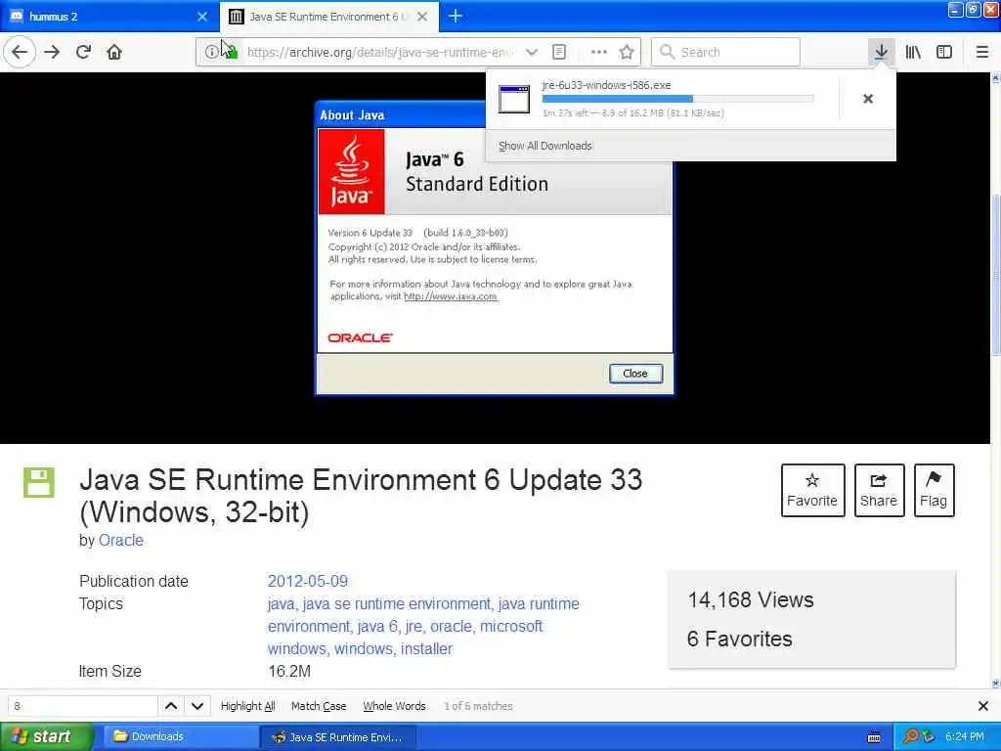
Task: Show site information icon in address bar
Action: click(x=211, y=53)
